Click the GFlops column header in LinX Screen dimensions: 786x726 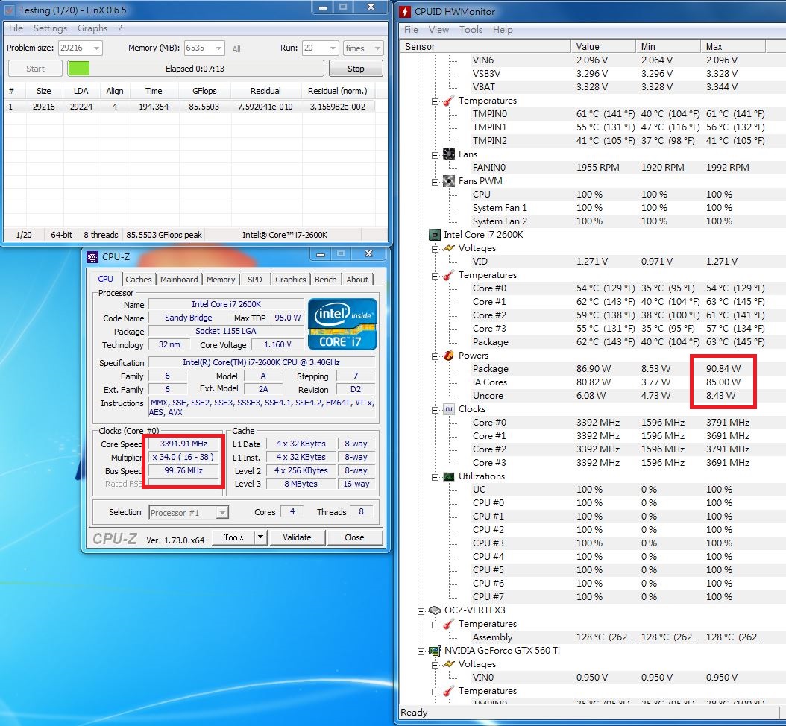(204, 91)
